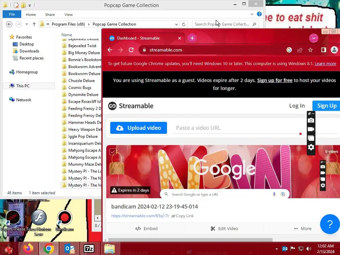Tick the video thumbnail selection checkbox

113,151
